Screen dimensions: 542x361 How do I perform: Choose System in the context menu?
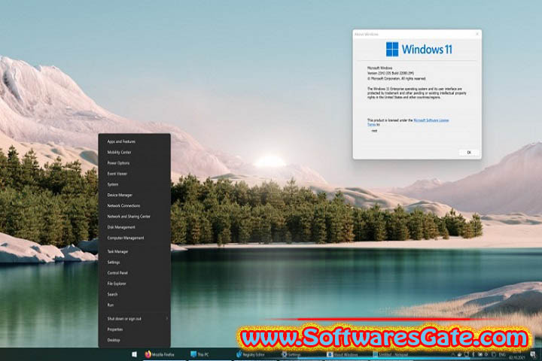coord(135,184)
